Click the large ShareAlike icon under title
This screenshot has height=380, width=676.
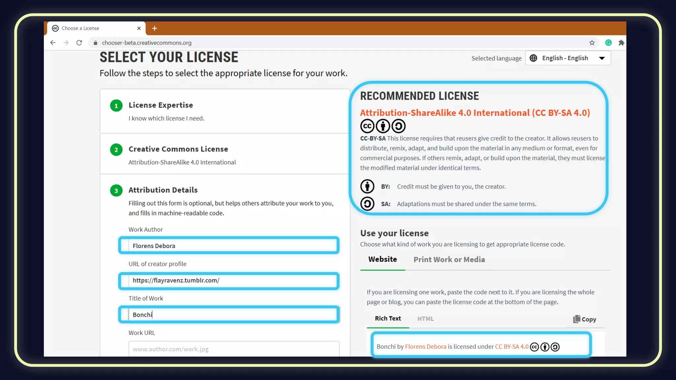click(x=398, y=126)
